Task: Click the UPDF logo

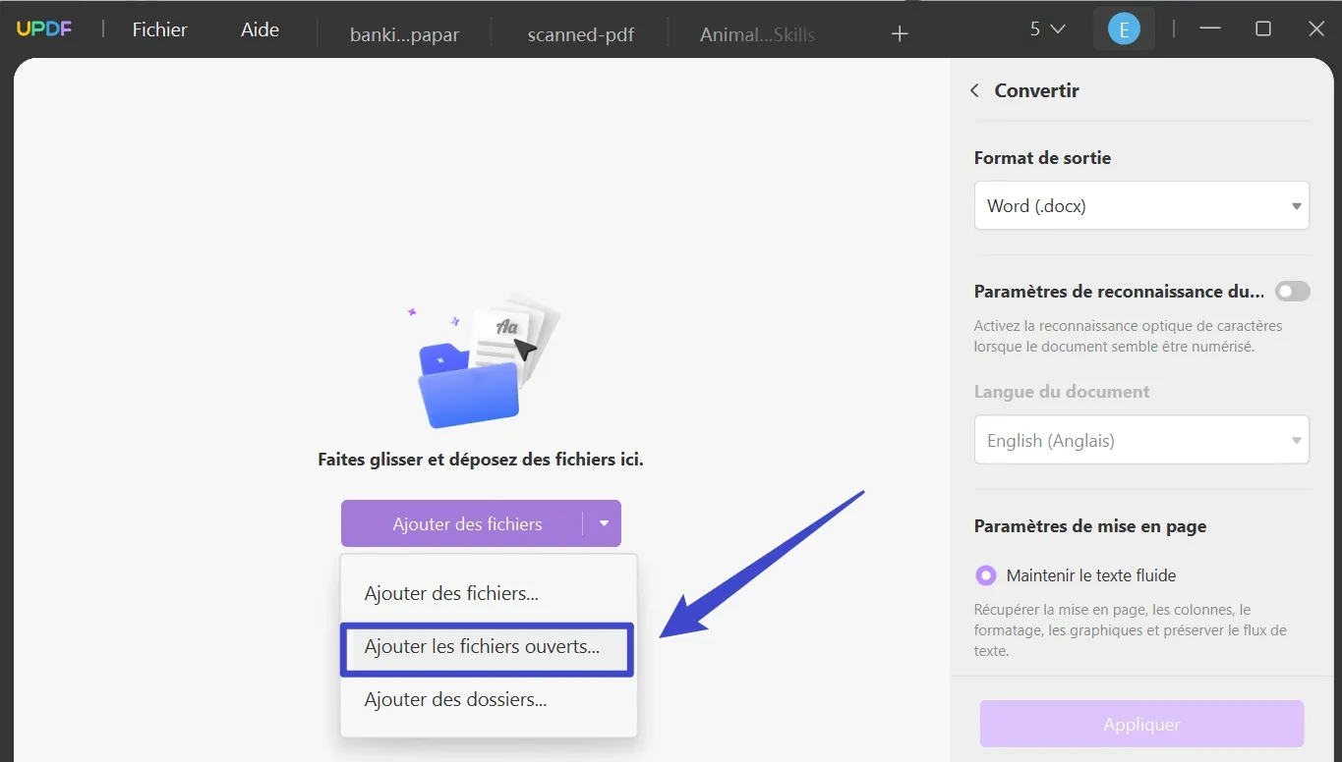Action: [x=43, y=27]
